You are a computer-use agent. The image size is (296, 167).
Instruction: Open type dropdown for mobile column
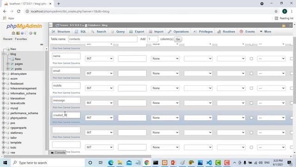[x=99, y=88]
